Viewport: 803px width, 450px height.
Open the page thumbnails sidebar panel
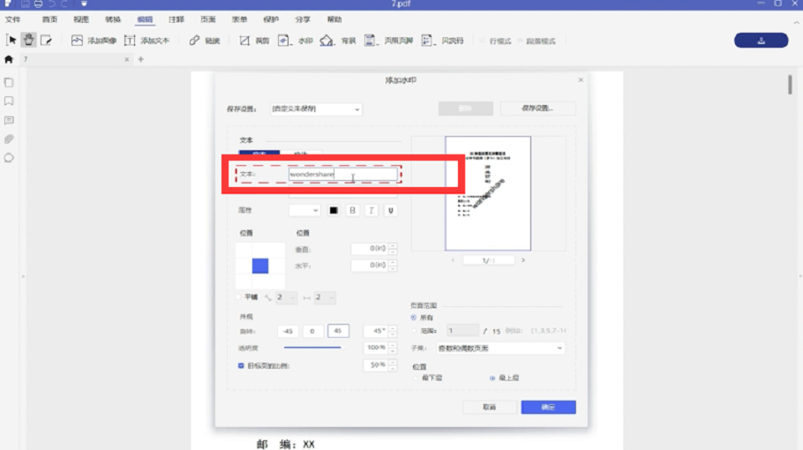pos(9,82)
